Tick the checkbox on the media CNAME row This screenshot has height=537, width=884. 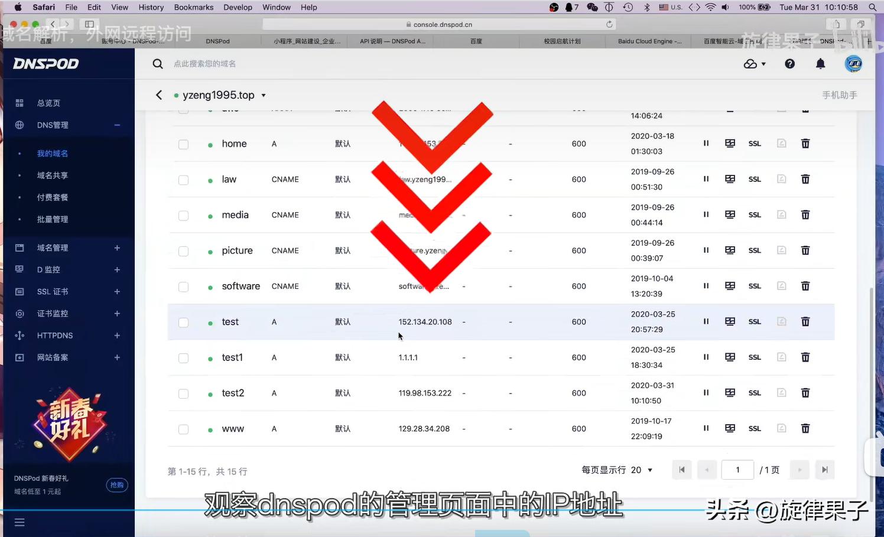[183, 215]
